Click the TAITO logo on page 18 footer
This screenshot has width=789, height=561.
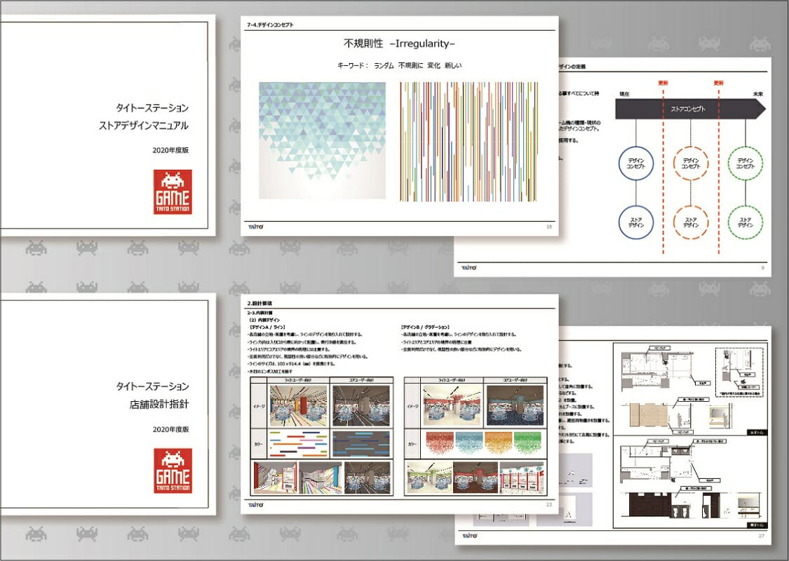tap(255, 227)
